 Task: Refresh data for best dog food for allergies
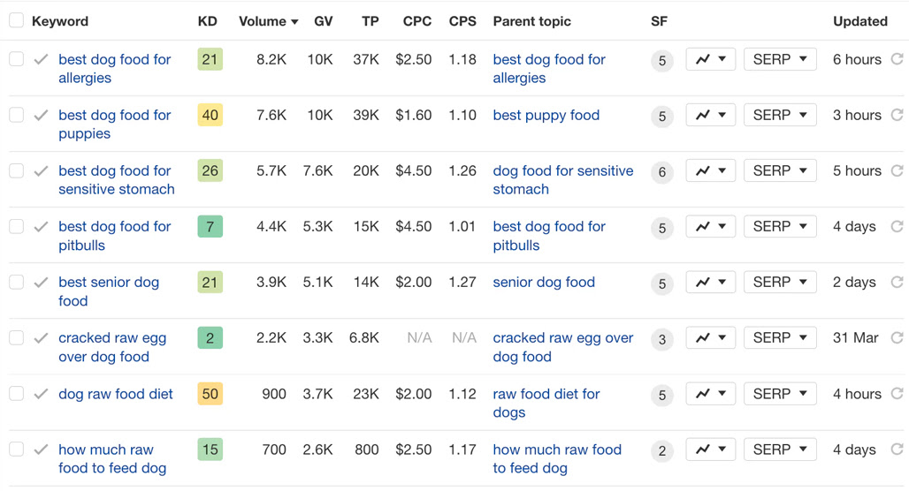897,59
